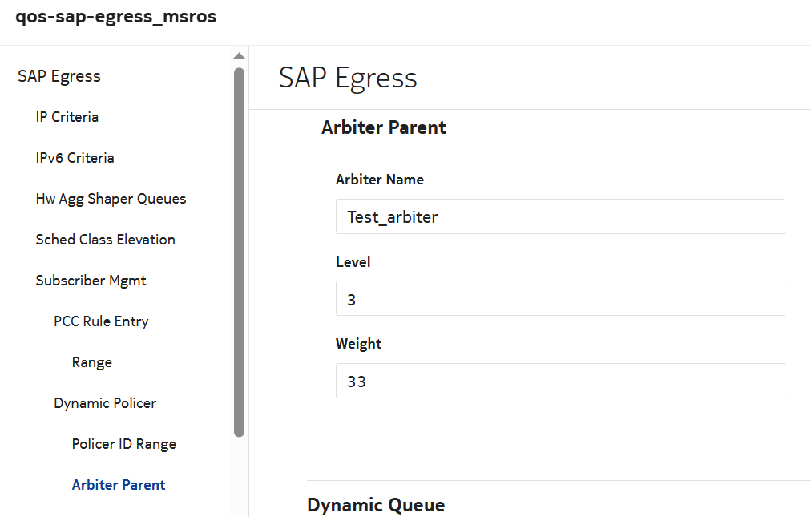811x517 pixels.
Task: Click the Arbiter Name input field
Action: [x=559, y=216]
